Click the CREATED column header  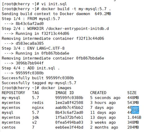tap(98, 93)
